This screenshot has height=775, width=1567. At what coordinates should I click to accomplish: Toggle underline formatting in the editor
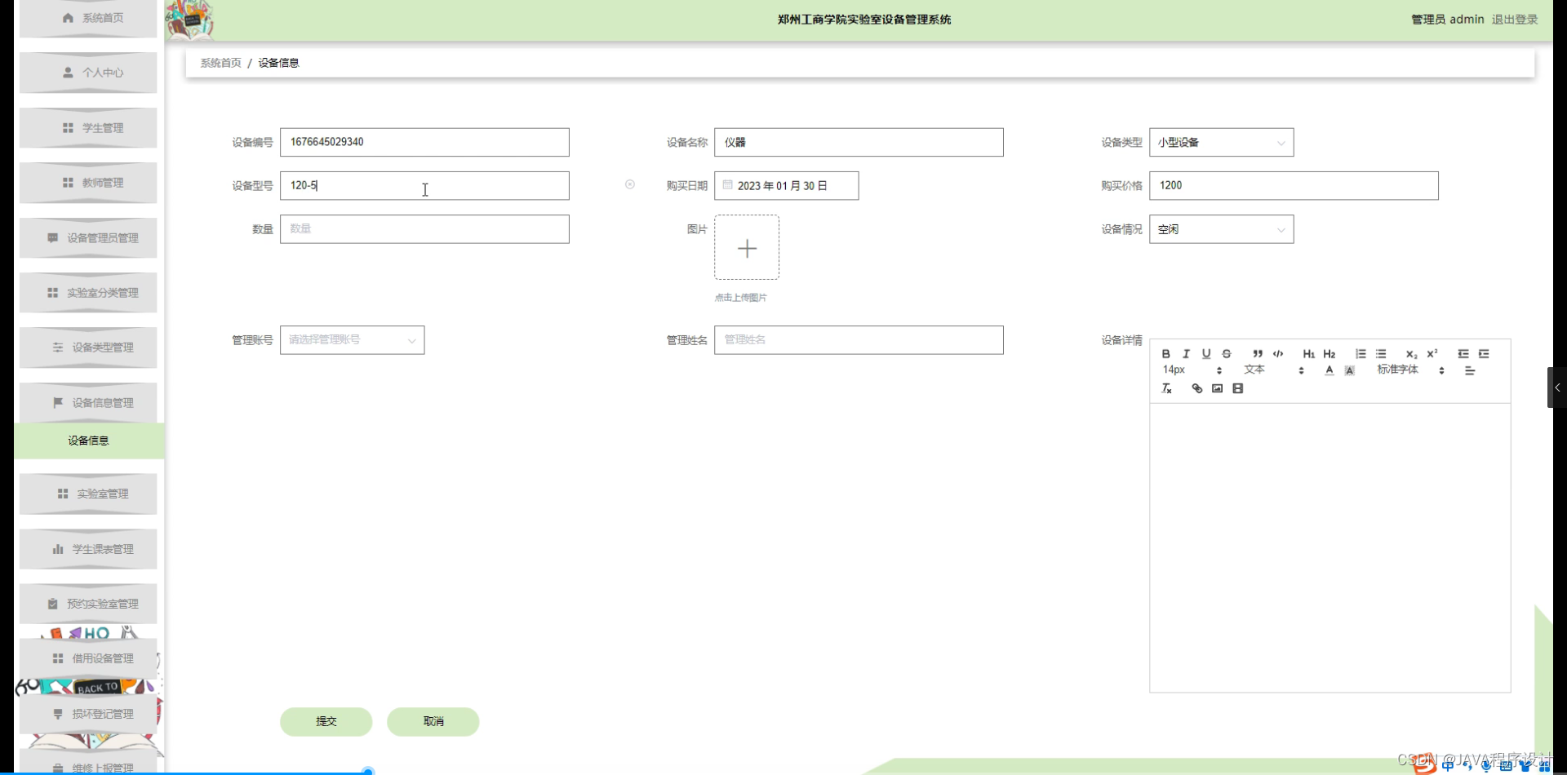tap(1206, 354)
